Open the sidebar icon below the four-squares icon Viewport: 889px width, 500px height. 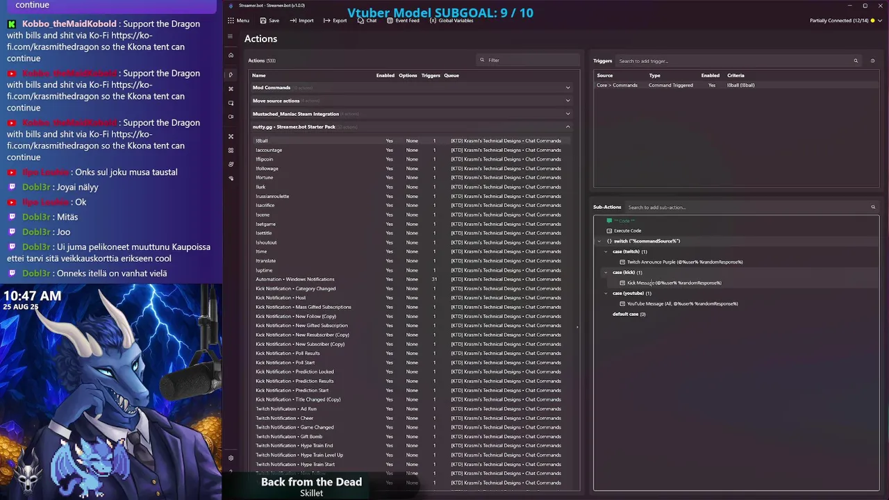pos(231,164)
